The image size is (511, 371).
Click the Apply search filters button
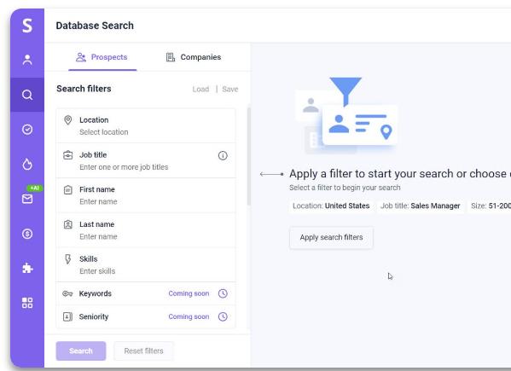(332, 237)
